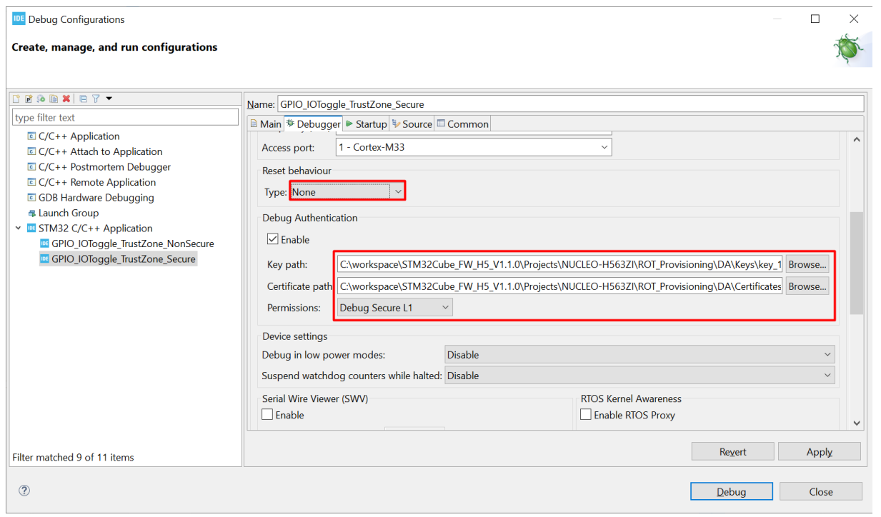Open the filter options dropdown arrow

109,99
